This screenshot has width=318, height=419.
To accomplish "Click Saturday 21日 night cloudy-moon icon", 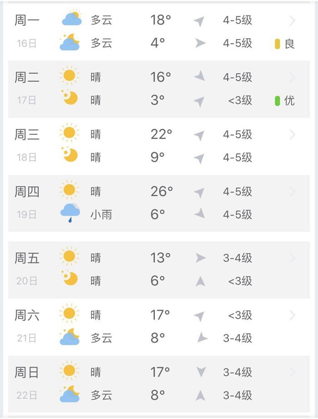I will pos(70,337).
